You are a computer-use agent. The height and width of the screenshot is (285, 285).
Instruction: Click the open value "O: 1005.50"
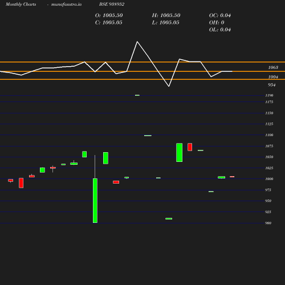[x=109, y=15]
